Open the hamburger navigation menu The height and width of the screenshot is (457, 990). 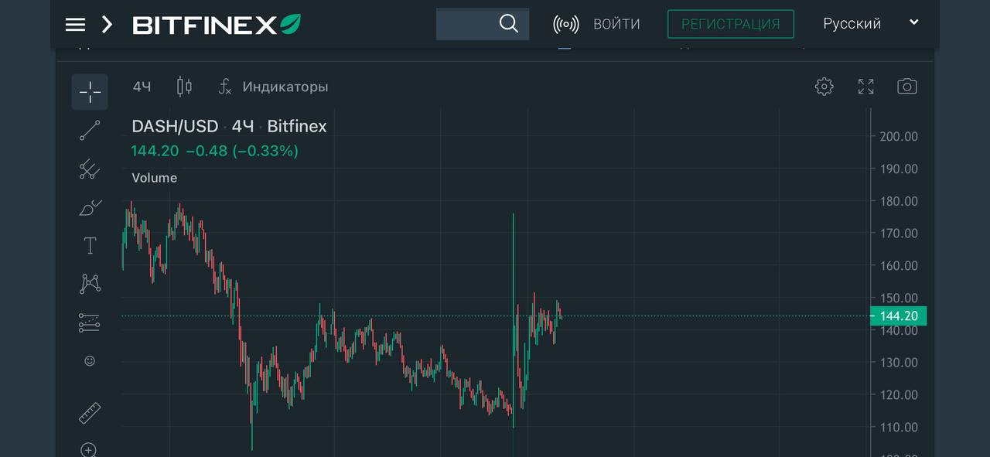point(75,25)
